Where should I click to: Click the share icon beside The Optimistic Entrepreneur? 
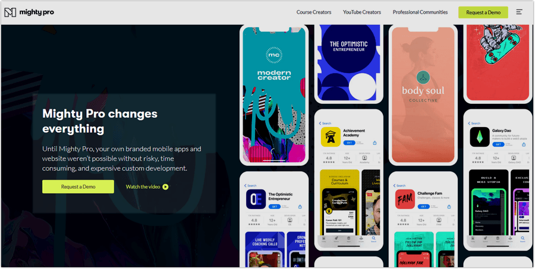click(300, 206)
